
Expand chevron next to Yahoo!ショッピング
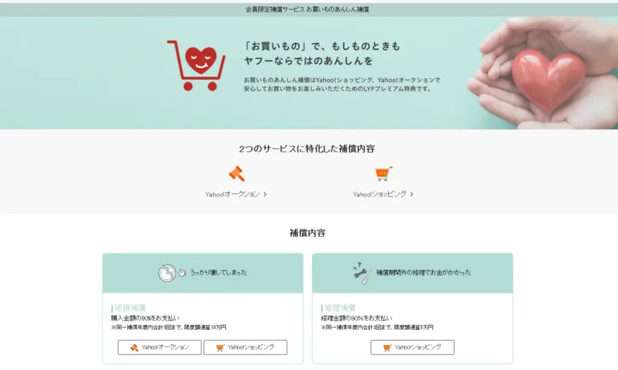coord(412,194)
